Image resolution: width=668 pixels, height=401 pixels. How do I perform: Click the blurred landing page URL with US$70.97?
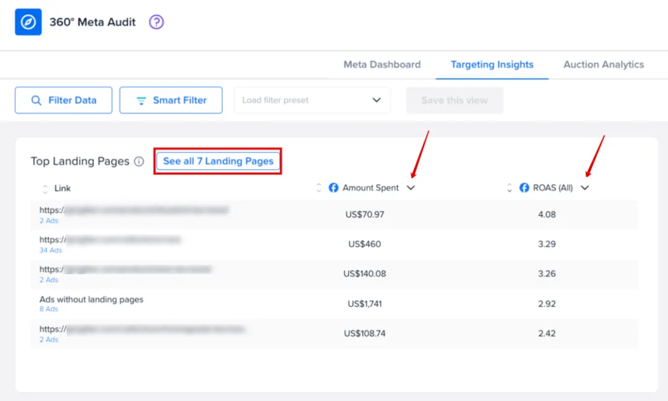(134, 210)
